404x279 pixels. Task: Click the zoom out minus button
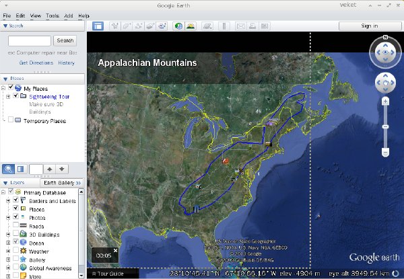click(x=385, y=153)
